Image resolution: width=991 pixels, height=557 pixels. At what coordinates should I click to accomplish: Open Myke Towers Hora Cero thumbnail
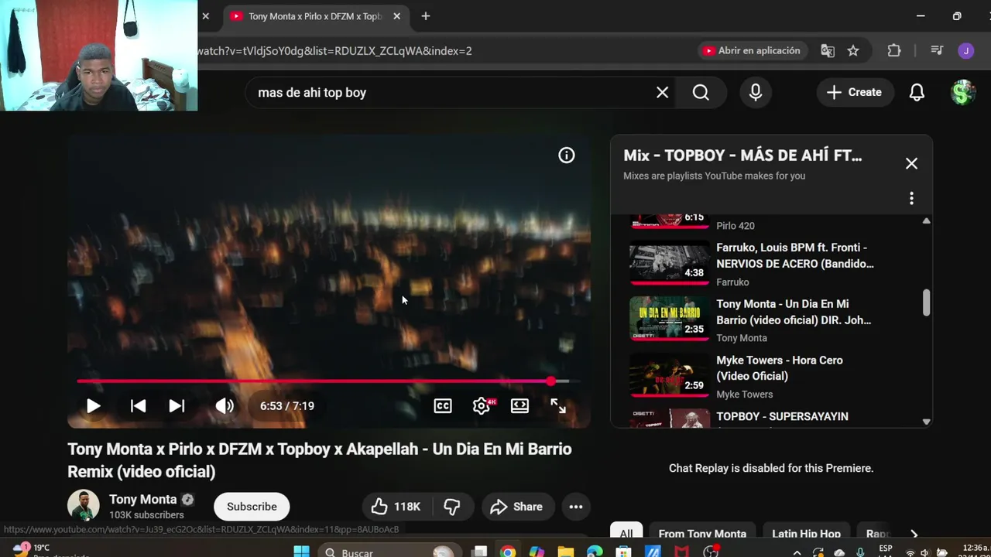(x=669, y=375)
